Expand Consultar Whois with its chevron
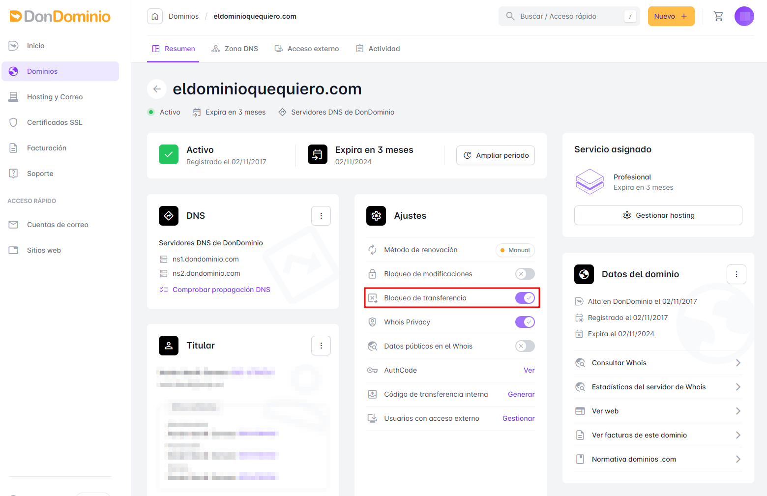The height and width of the screenshot is (496, 767). point(738,363)
